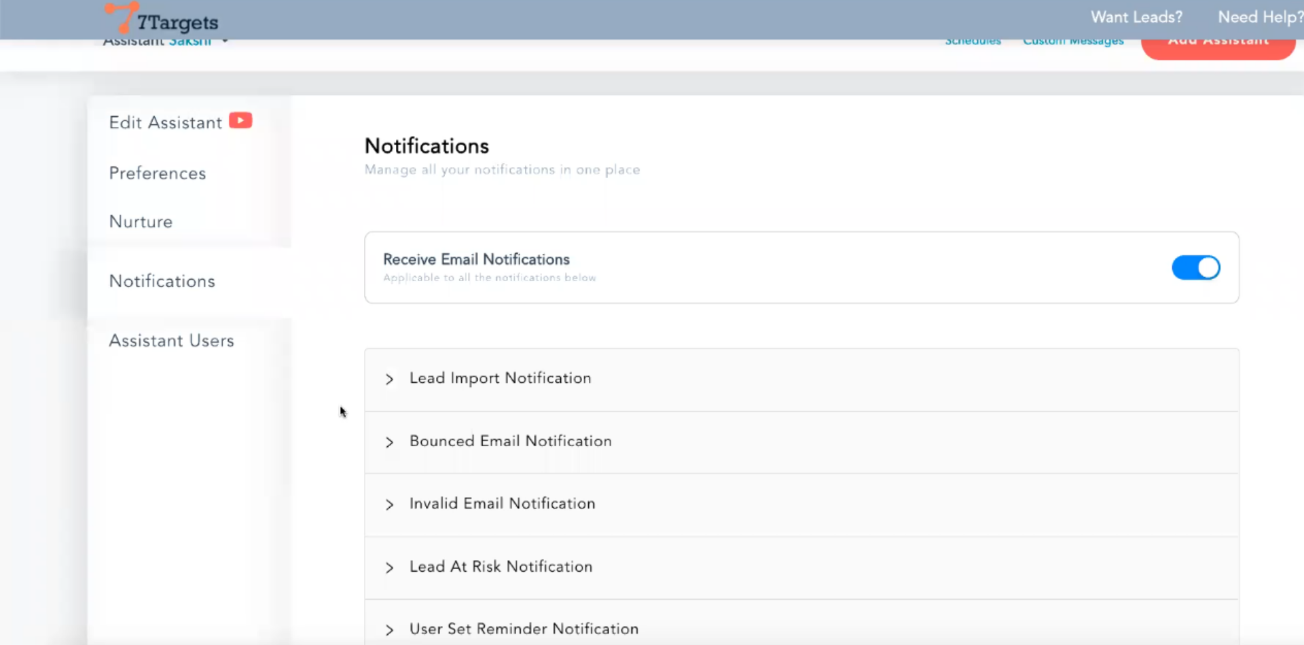The width and height of the screenshot is (1304, 645).
Task: Expand User Set Reminder Notification chevron
Action: pyautogui.click(x=389, y=630)
